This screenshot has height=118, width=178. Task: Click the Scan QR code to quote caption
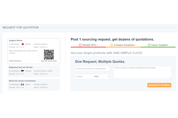48,61
